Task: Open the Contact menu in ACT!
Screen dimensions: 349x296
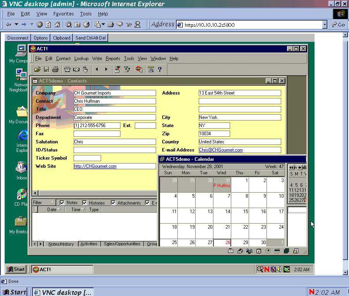Action: [63, 59]
